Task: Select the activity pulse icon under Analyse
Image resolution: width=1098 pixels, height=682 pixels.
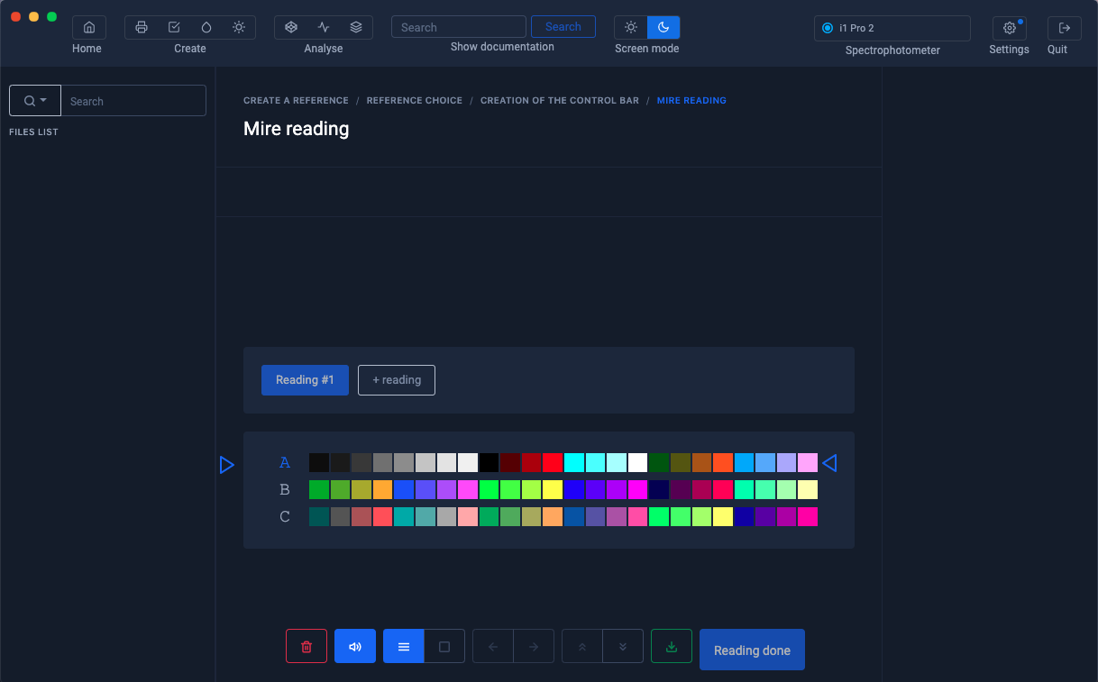Action: [x=324, y=28]
